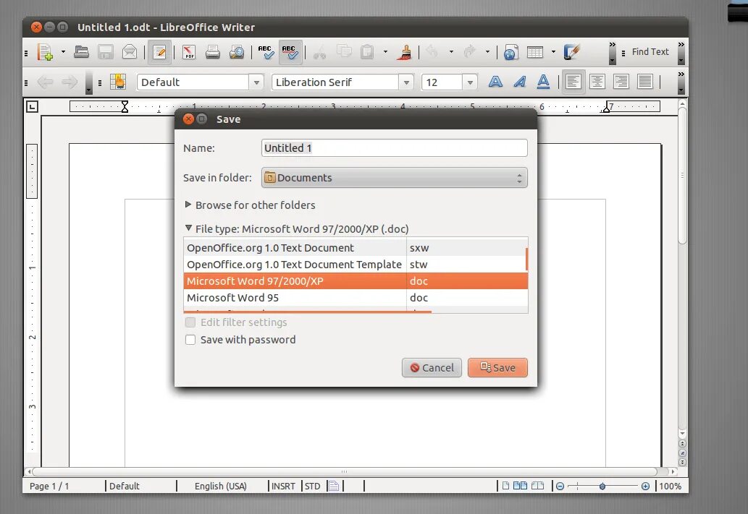Click the Copy icon in toolbar
748x514 pixels.
click(344, 51)
